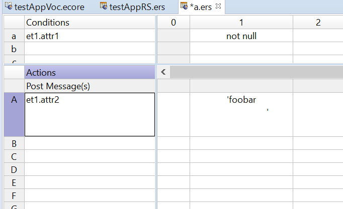Click column 2 cell in condition row a
This screenshot has height=209, width=343.
318,36
